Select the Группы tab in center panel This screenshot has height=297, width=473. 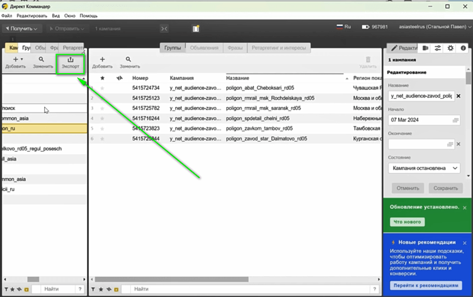tap(173, 48)
